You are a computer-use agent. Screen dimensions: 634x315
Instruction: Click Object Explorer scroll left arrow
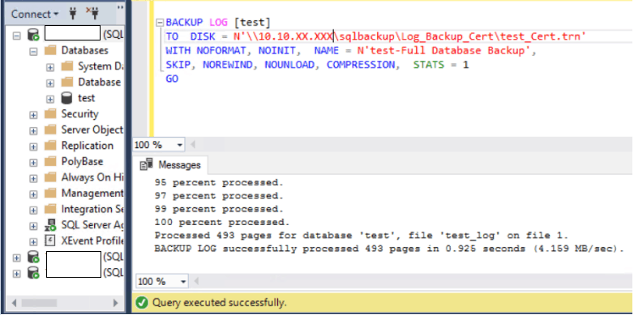click(x=15, y=303)
